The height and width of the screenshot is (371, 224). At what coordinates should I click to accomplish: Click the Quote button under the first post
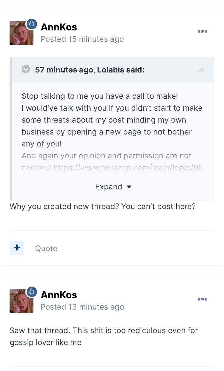[x=46, y=248]
